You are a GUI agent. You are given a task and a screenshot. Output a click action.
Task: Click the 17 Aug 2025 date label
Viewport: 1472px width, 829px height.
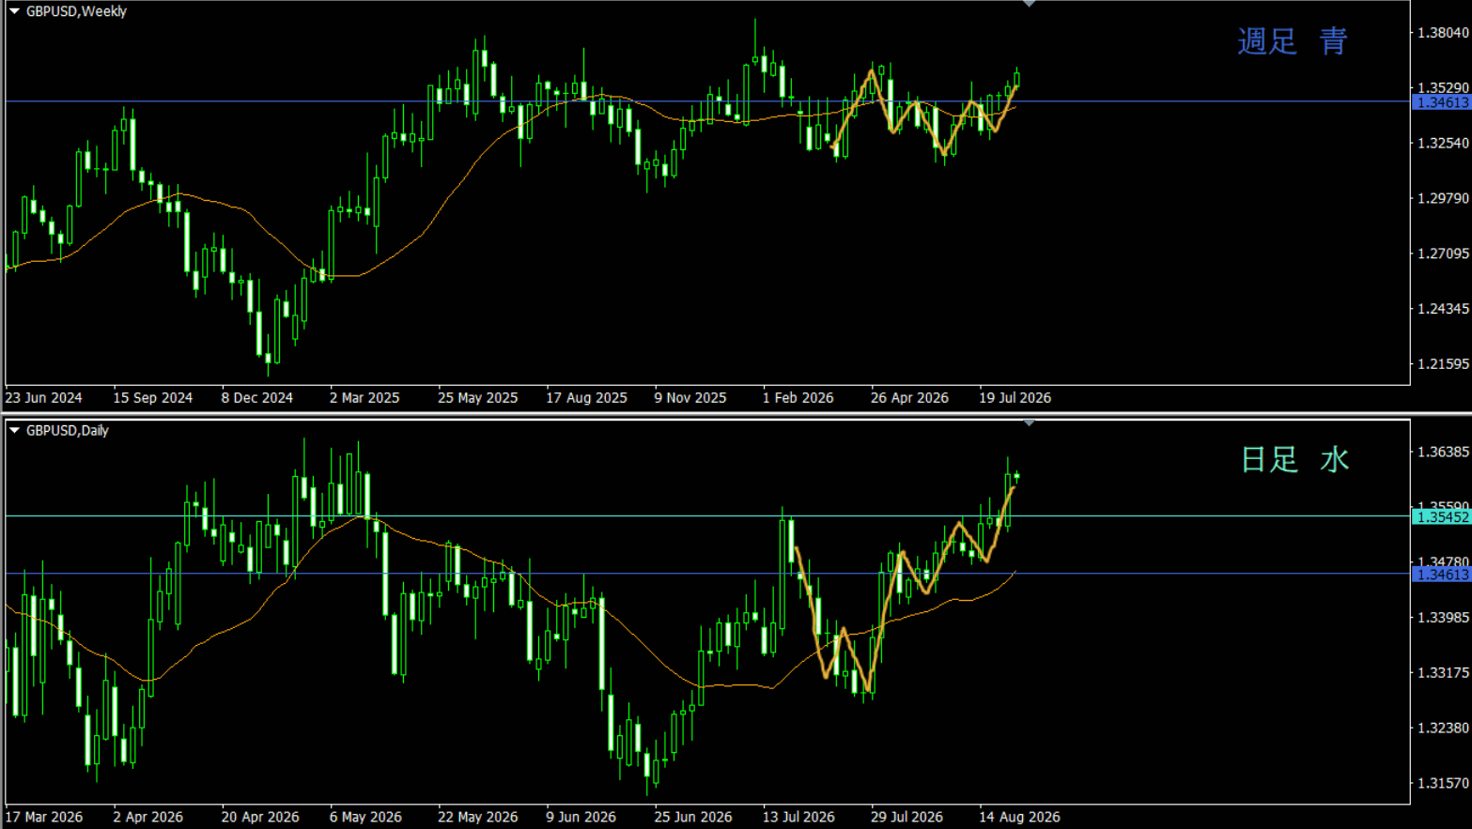(x=586, y=398)
